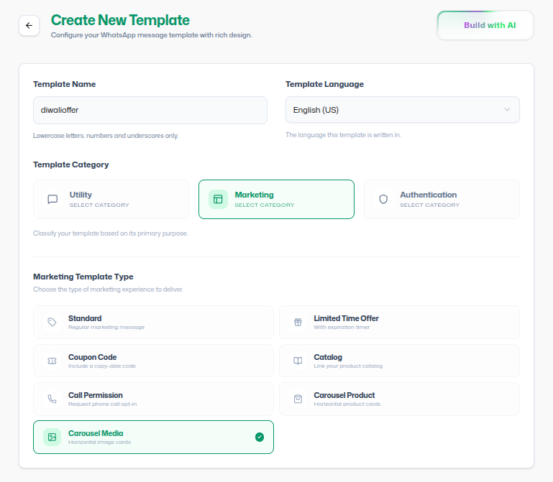The image size is (553, 482).
Task: Select the Authentication category card
Action: click(442, 200)
